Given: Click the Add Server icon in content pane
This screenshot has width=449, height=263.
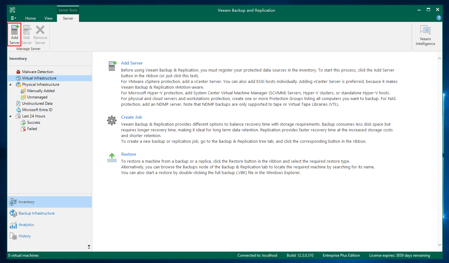Looking at the screenshot, I should pyautogui.click(x=112, y=66).
